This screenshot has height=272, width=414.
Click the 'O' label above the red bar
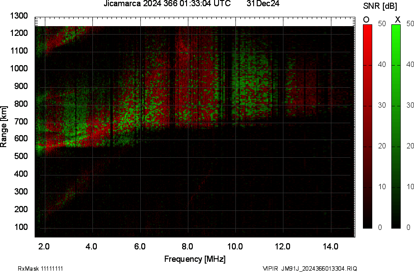[366, 20]
